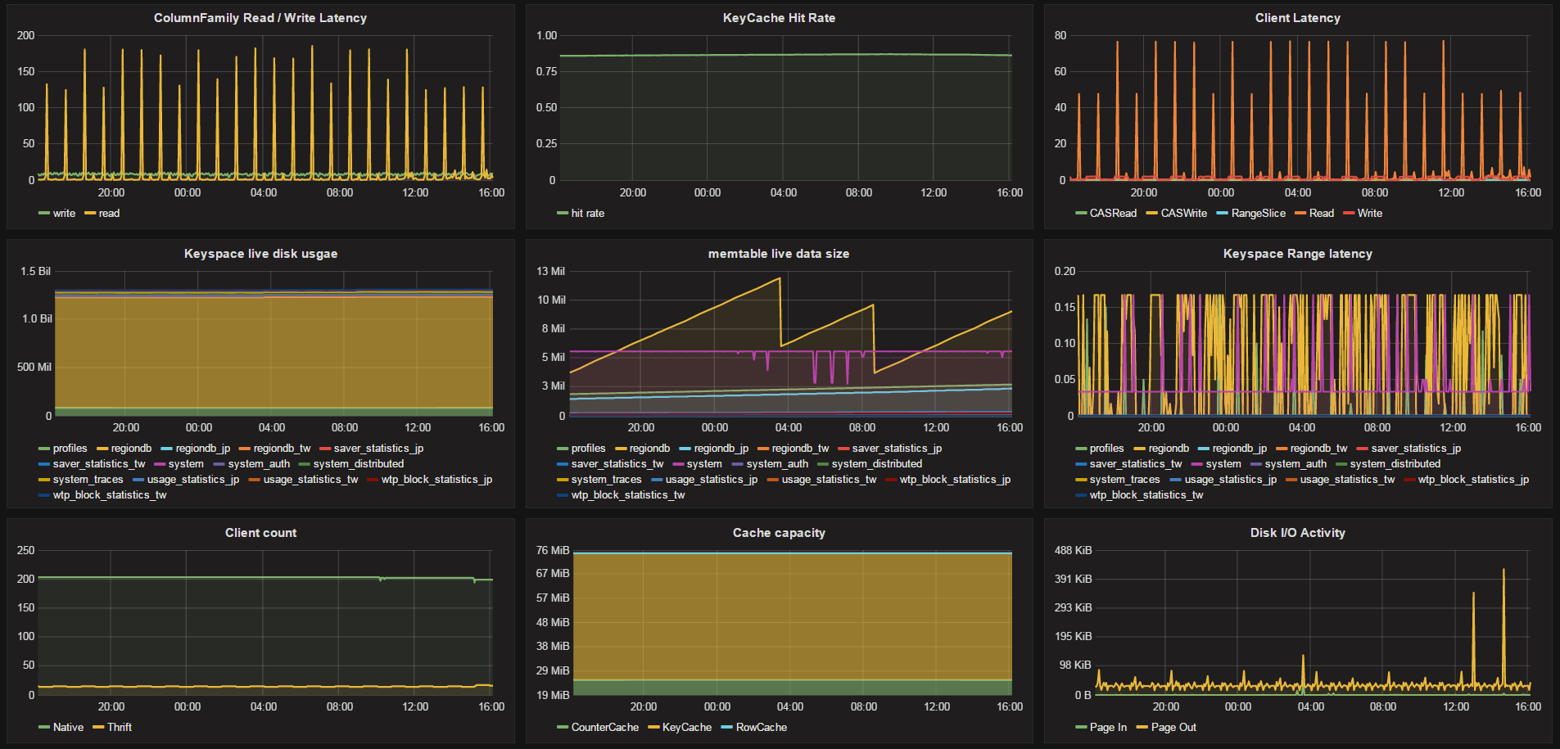
Task: Select saver_statistics_jp in Range latency legend
Action: pyautogui.click(x=1416, y=449)
